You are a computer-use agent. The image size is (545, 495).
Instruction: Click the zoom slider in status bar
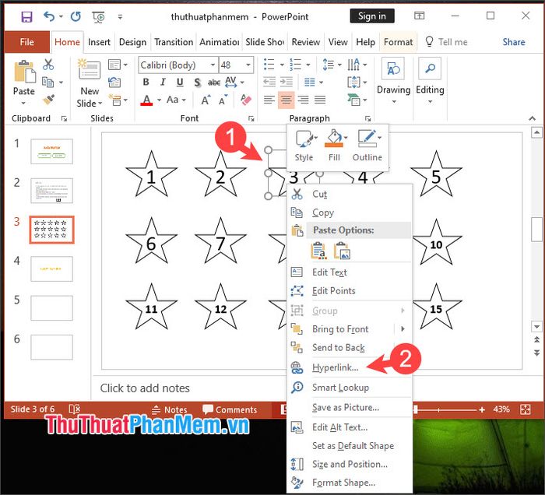pos(445,410)
